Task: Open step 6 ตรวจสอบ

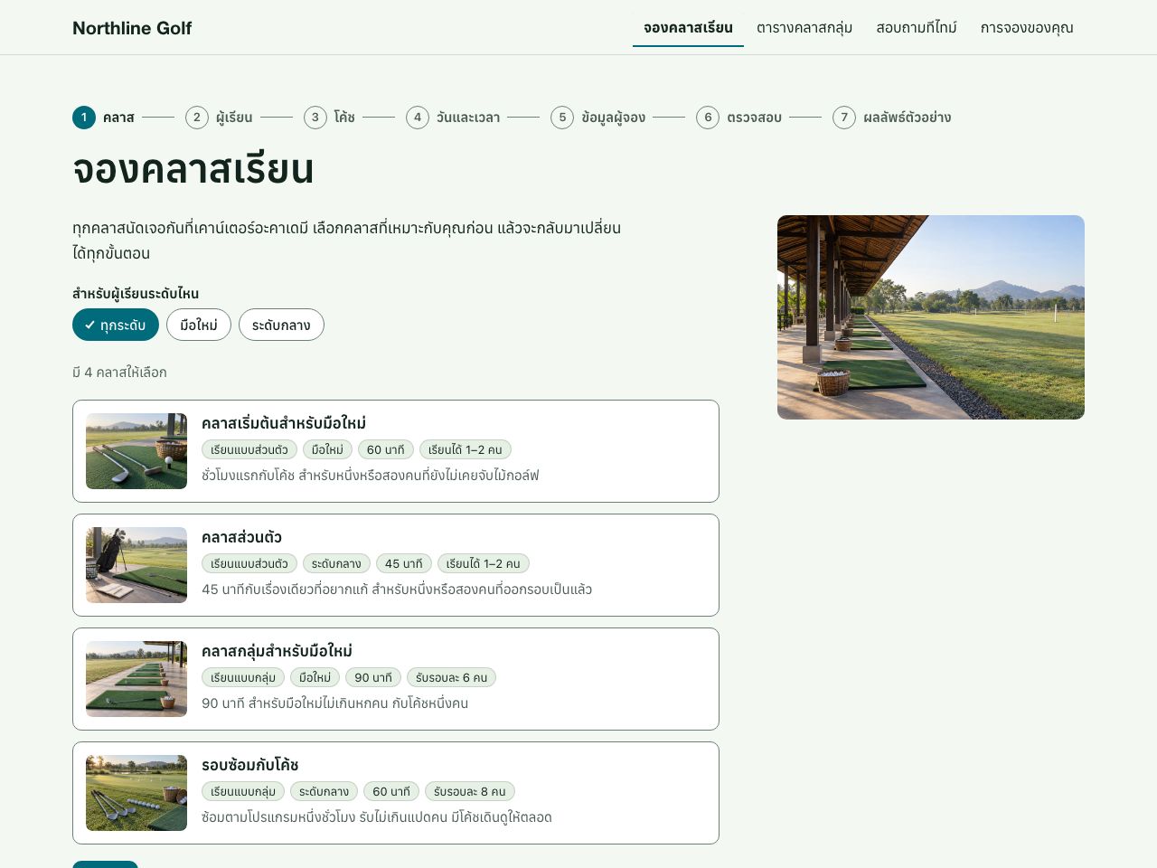Action: [x=739, y=118]
